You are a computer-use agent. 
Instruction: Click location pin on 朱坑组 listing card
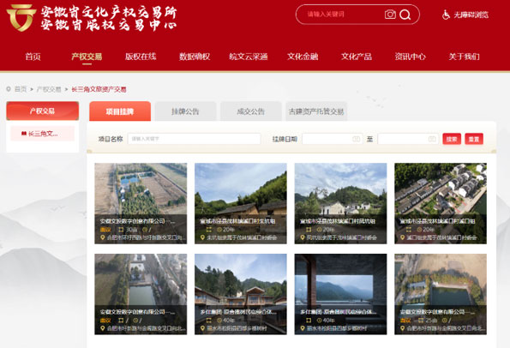point(202,237)
